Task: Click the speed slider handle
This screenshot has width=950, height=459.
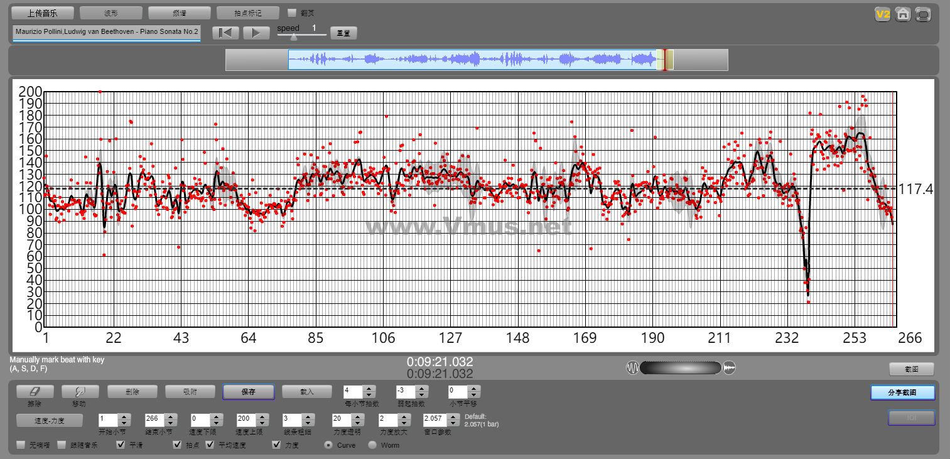Action: (x=293, y=36)
